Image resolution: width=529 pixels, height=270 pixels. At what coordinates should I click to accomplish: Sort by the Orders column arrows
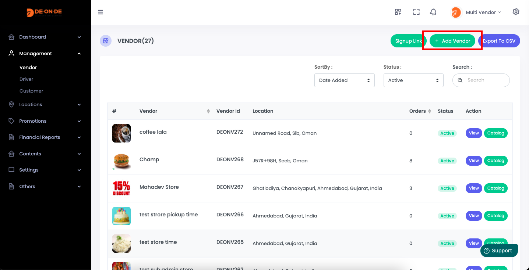pos(430,111)
